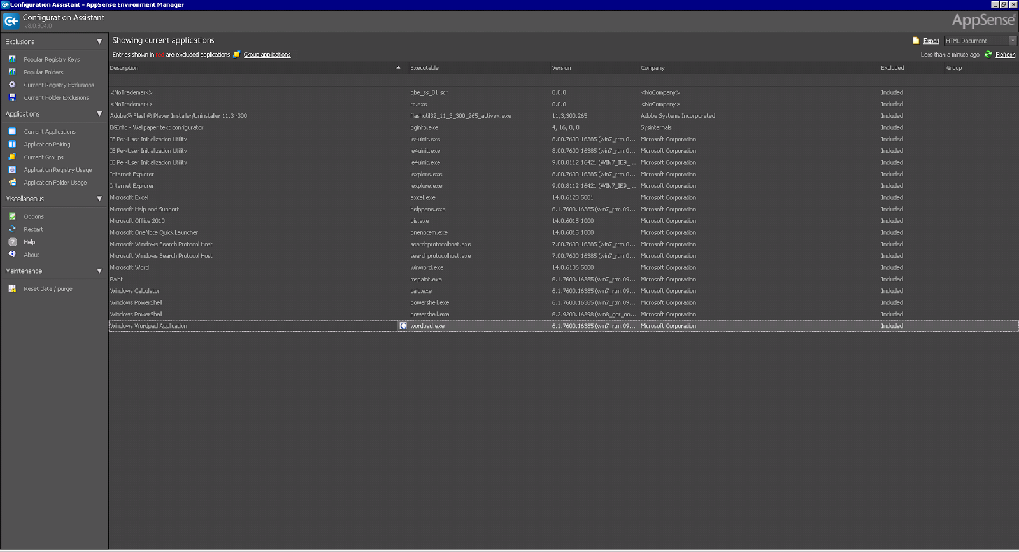Sort by the Company column header
The width and height of the screenshot is (1019, 552).
point(759,68)
